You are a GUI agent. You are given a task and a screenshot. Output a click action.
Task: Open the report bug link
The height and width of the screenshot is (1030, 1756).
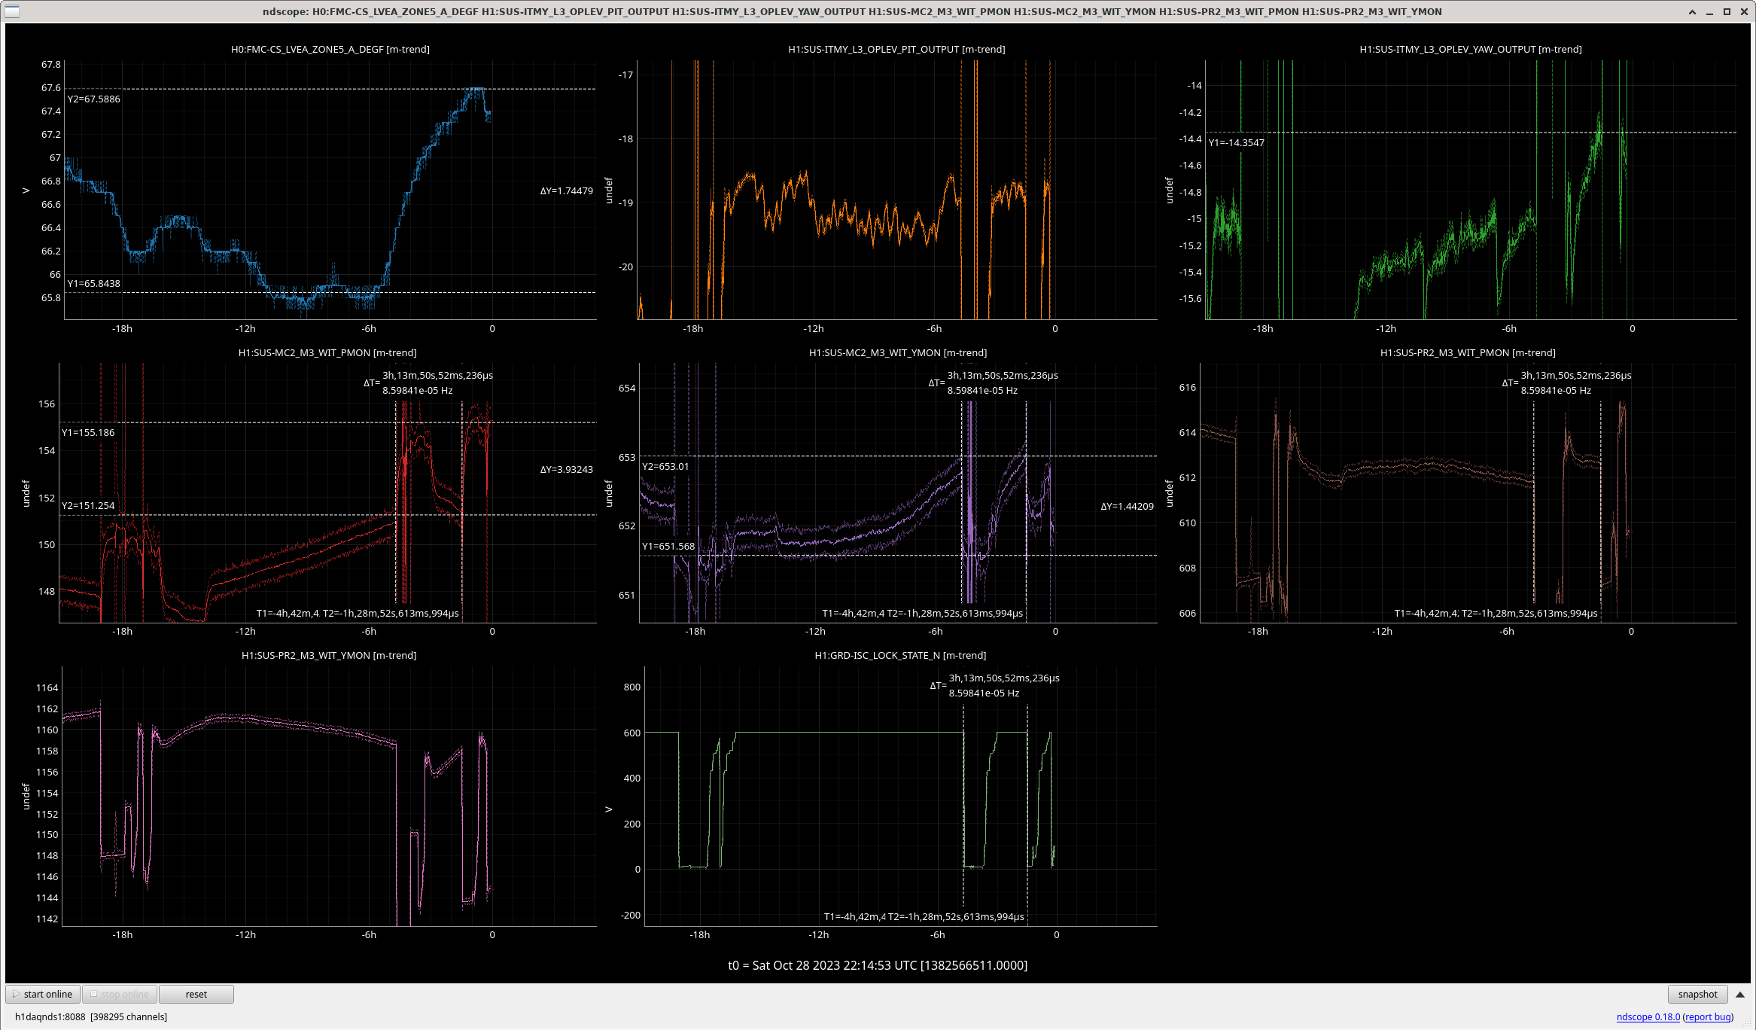(1708, 1016)
